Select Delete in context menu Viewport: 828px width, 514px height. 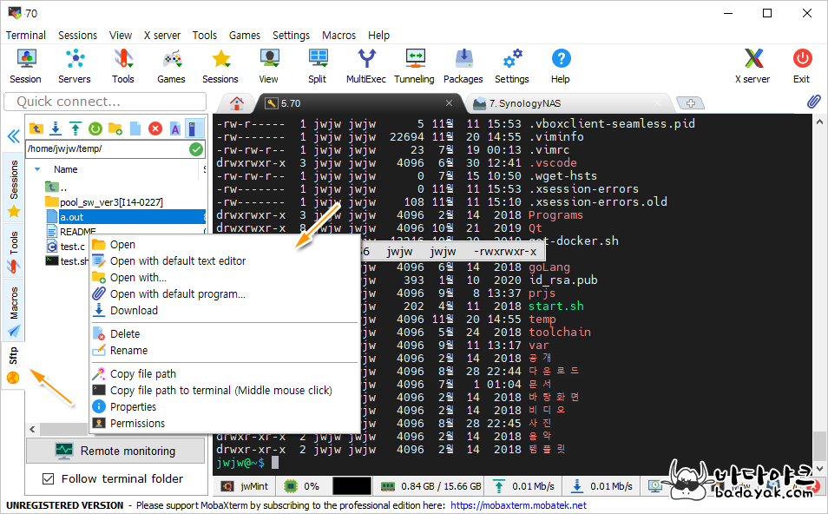tap(225, 334)
